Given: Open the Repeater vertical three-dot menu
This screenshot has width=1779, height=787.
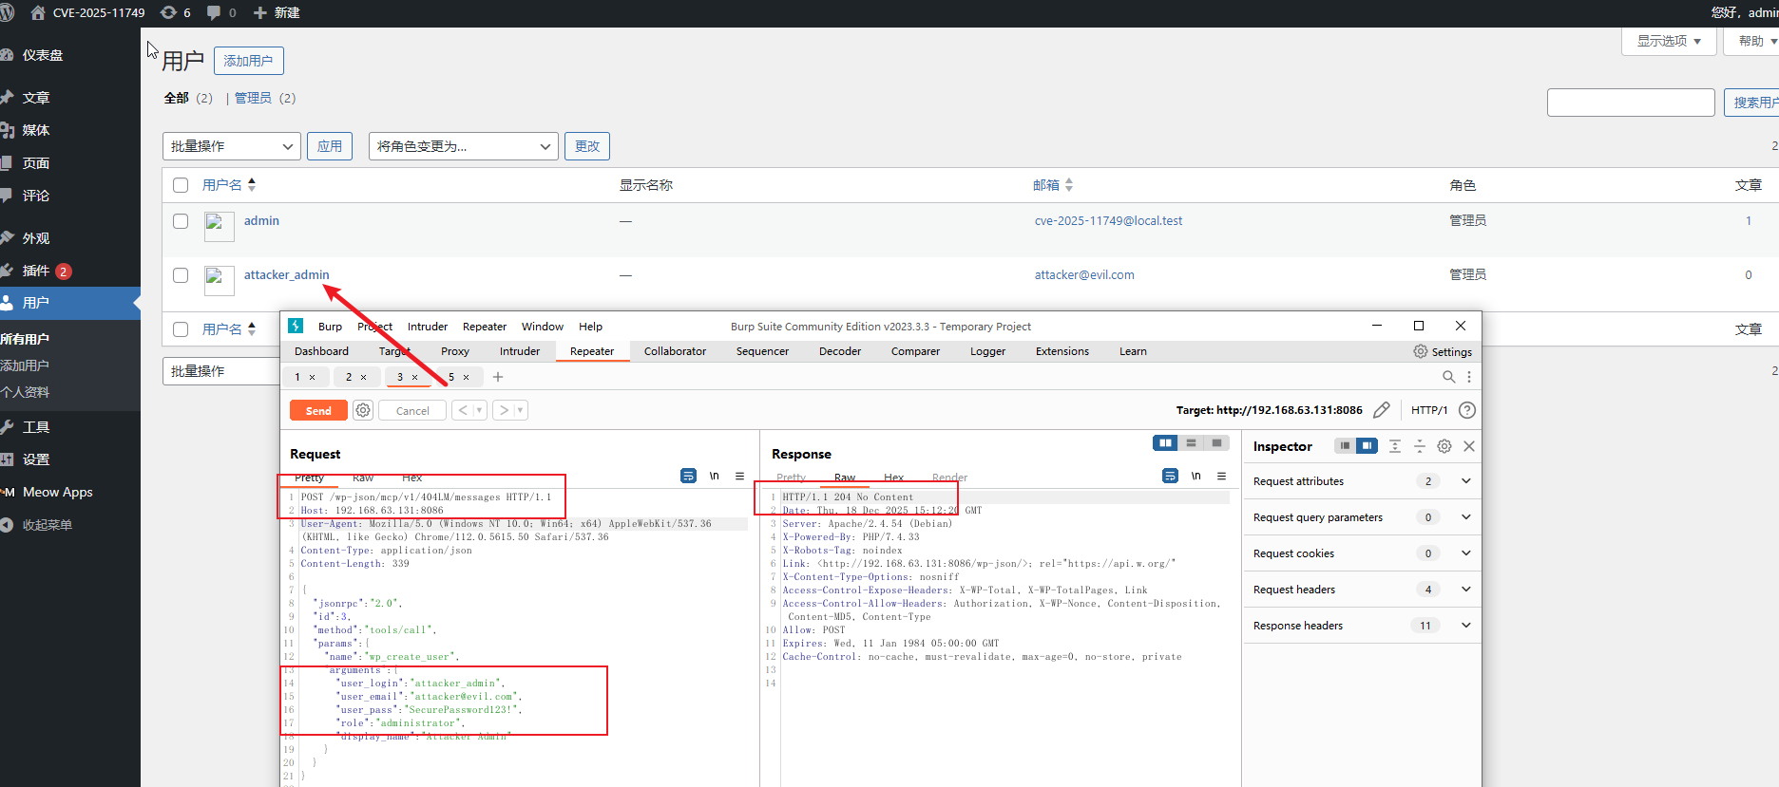Looking at the screenshot, I should [x=1469, y=377].
